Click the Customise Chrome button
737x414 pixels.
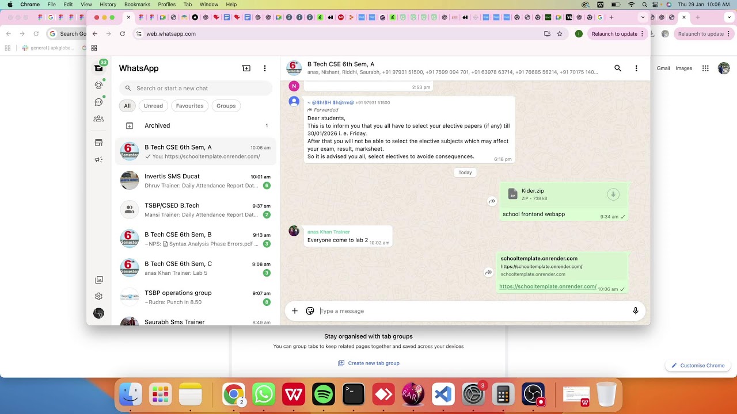698,366
